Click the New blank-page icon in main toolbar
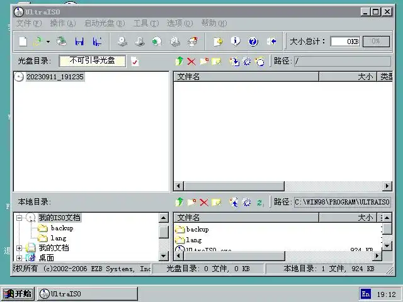Screen dimensions: 403x302 [x=23, y=42]
